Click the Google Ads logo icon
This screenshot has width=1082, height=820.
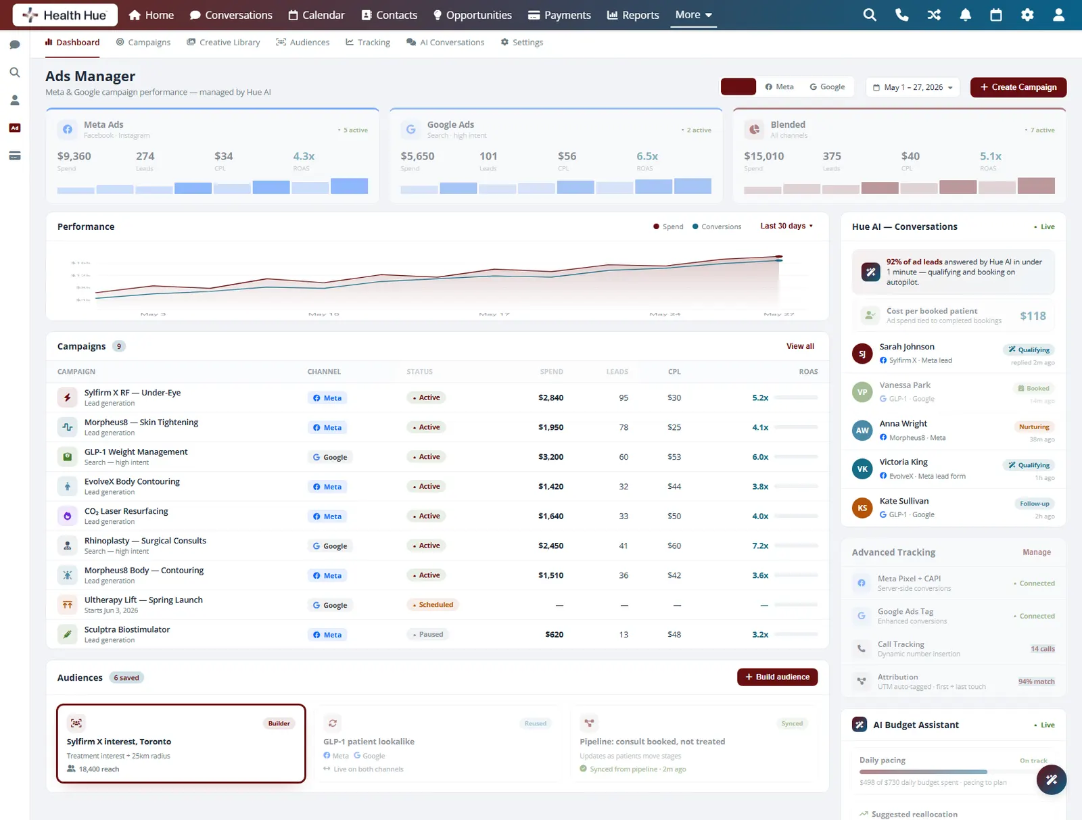(411, 129)
